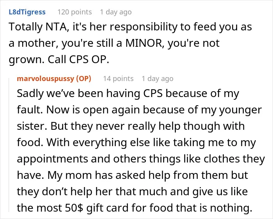Click the 14 points score on reply

click(x=118, y=79)
